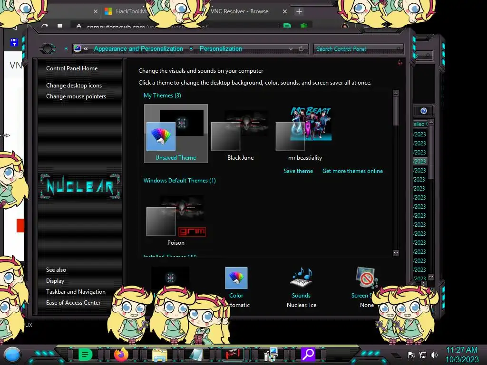The width and height of the screenshot is (487, 365).
Task: Refresh the Control Panel view
Action: pos(301,49)
